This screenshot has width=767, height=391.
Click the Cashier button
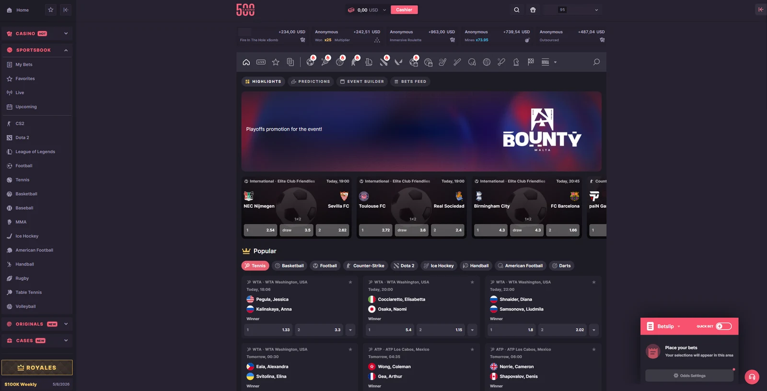coord(404,10)
